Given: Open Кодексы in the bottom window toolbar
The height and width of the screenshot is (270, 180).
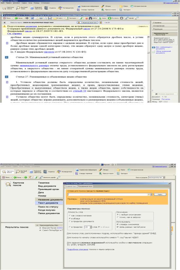Looking at the screenshot, I should [x=50, y=172].
